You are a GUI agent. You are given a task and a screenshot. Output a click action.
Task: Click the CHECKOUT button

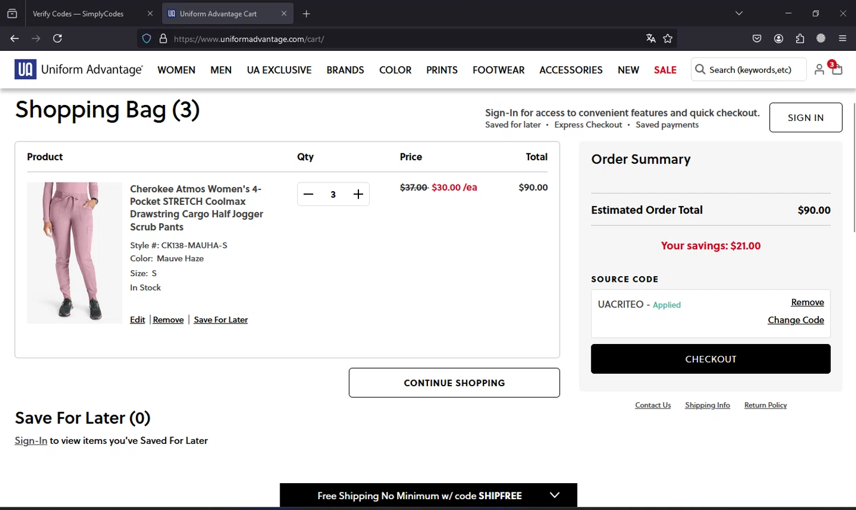710,359
